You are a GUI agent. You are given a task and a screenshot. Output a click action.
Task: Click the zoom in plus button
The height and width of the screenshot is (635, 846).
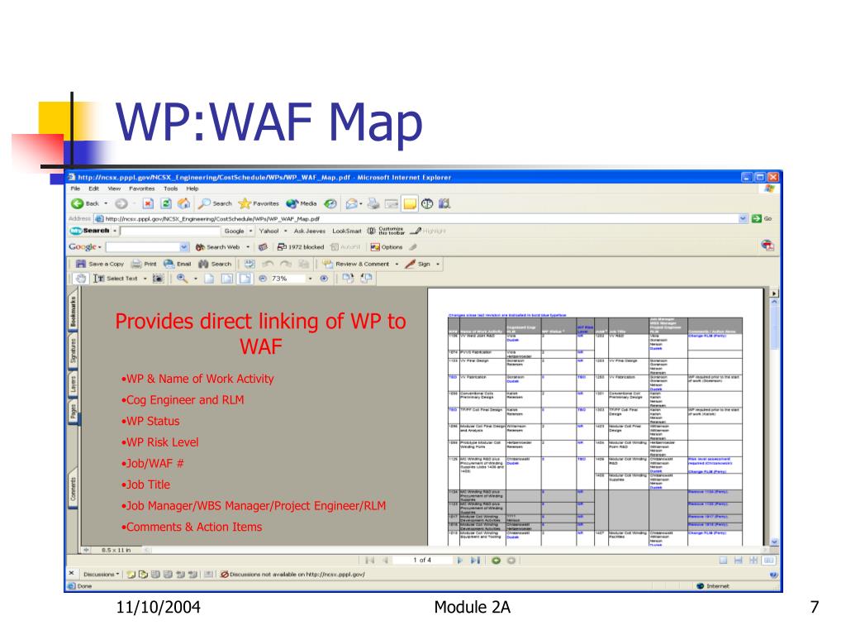[324, 279]
